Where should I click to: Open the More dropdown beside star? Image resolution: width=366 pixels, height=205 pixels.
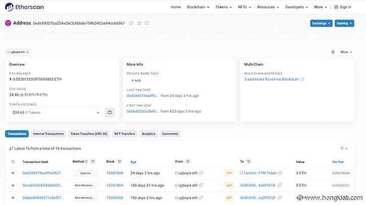click(x=346, y=52)
